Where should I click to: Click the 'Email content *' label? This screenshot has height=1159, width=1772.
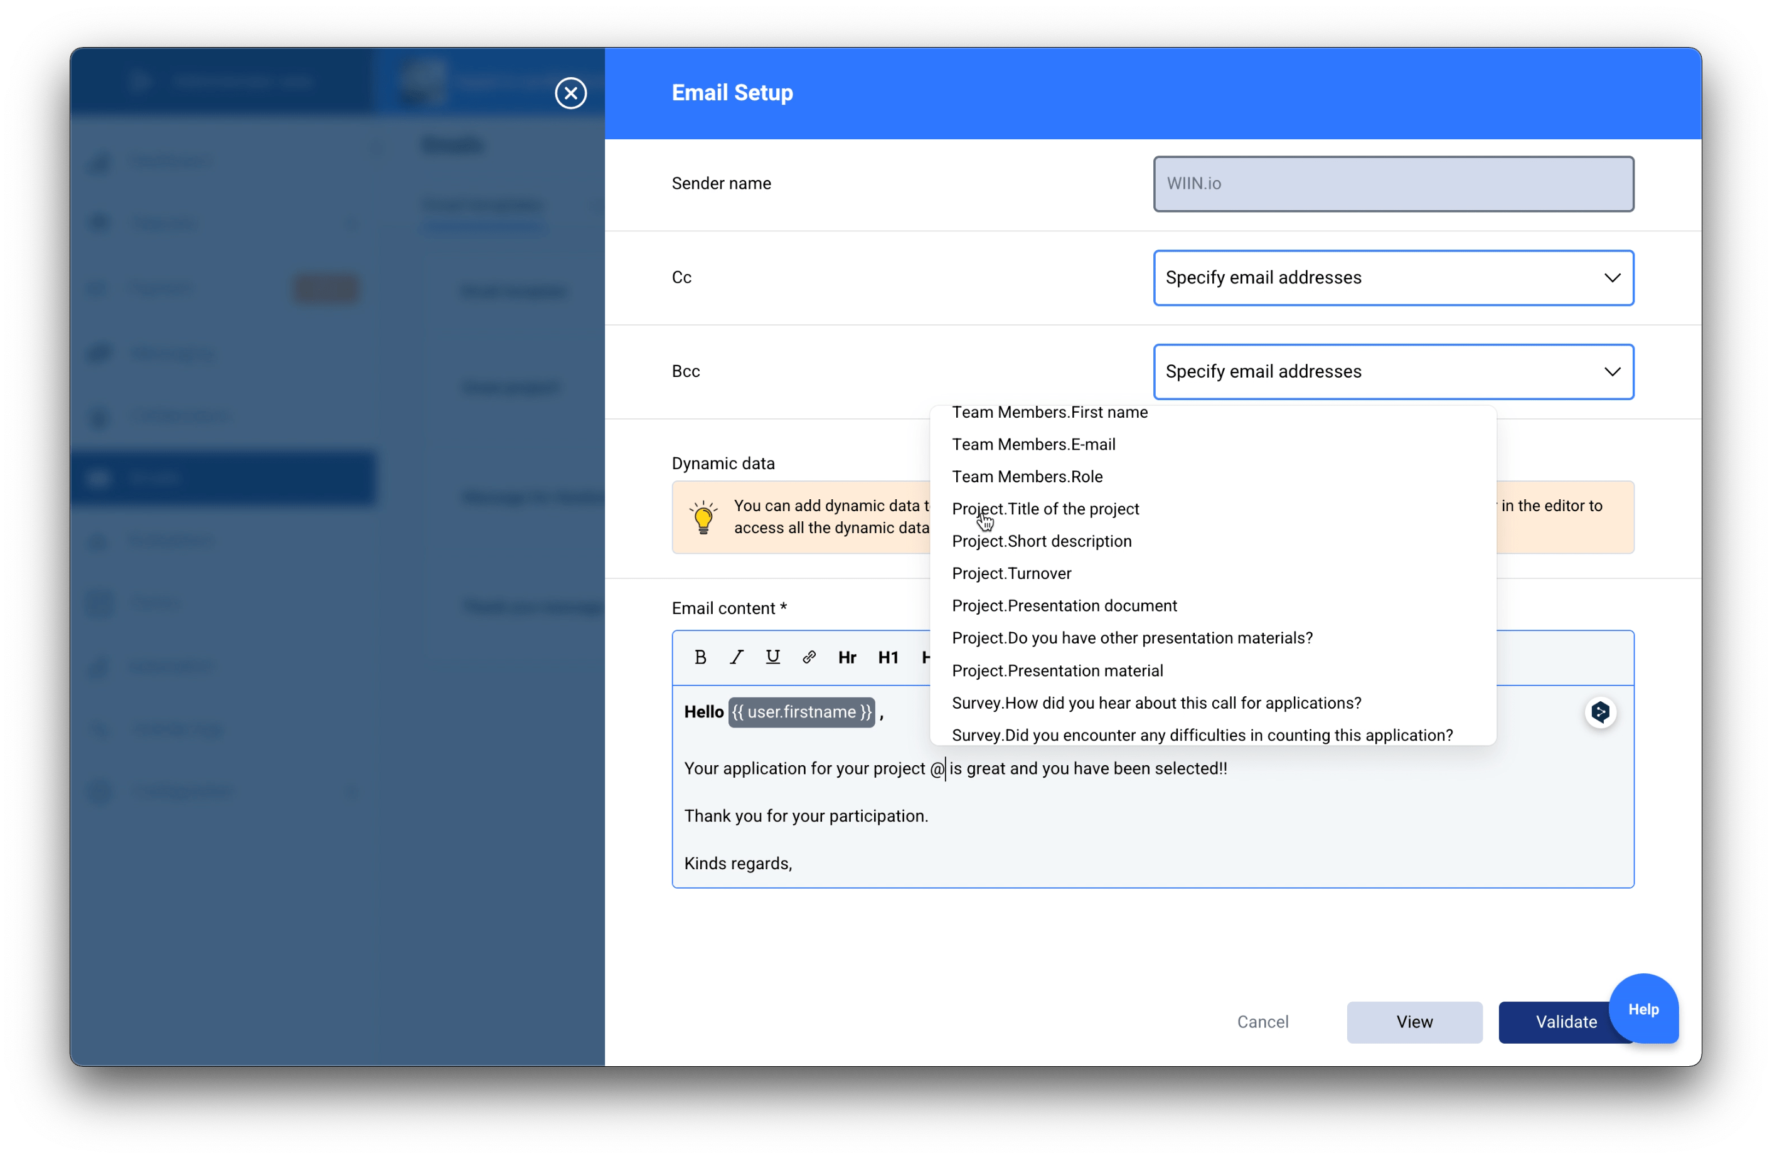pos(729,609)
